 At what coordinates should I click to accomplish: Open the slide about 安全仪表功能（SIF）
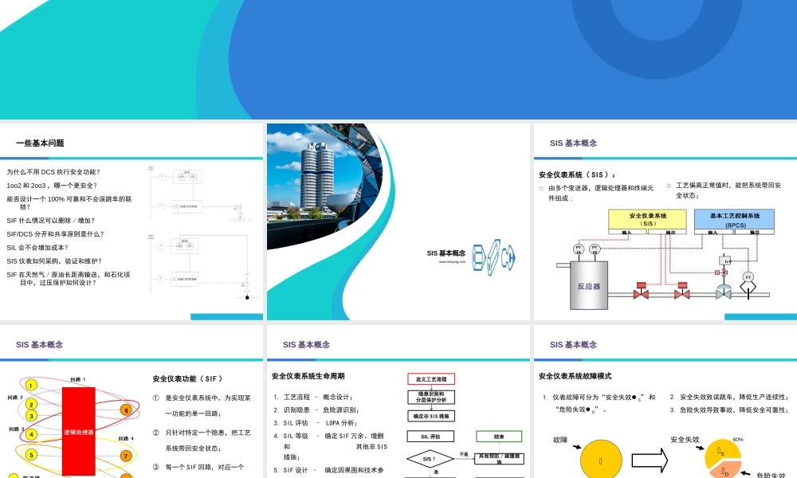pyautogui.click(x=132, y=402)
